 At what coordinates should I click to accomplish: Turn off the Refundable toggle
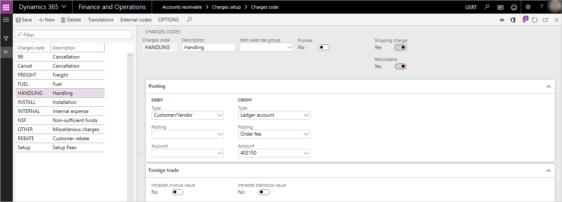pos(400,66)
